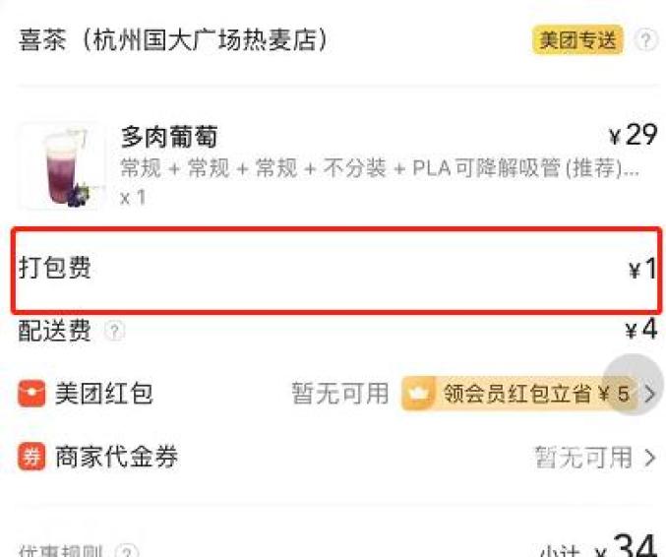Open the 多肉葡萄 drink thumbnail
This screenshot has width=666, height=557.
(61, 166)
